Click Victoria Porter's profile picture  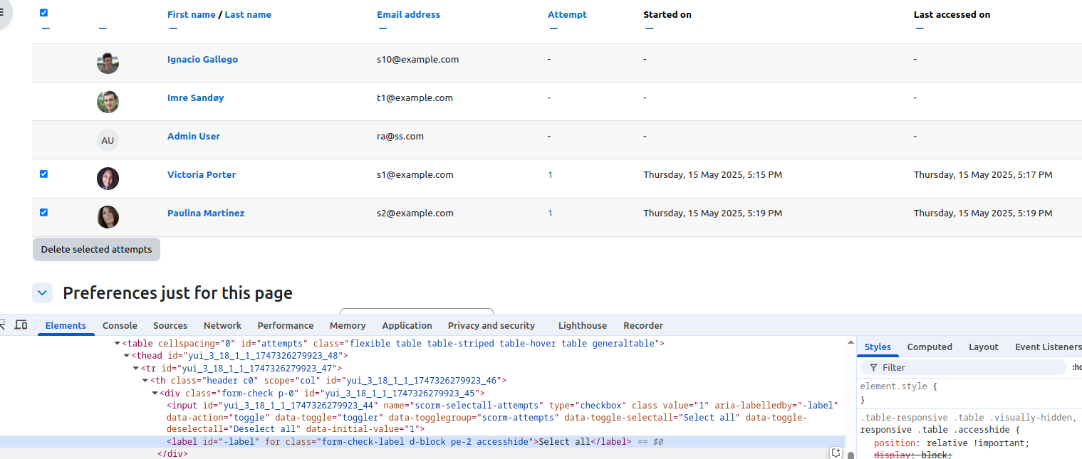pos(108,179)
